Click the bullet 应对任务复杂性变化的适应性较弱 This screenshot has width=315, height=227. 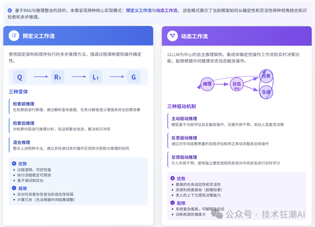coord(45,194)
